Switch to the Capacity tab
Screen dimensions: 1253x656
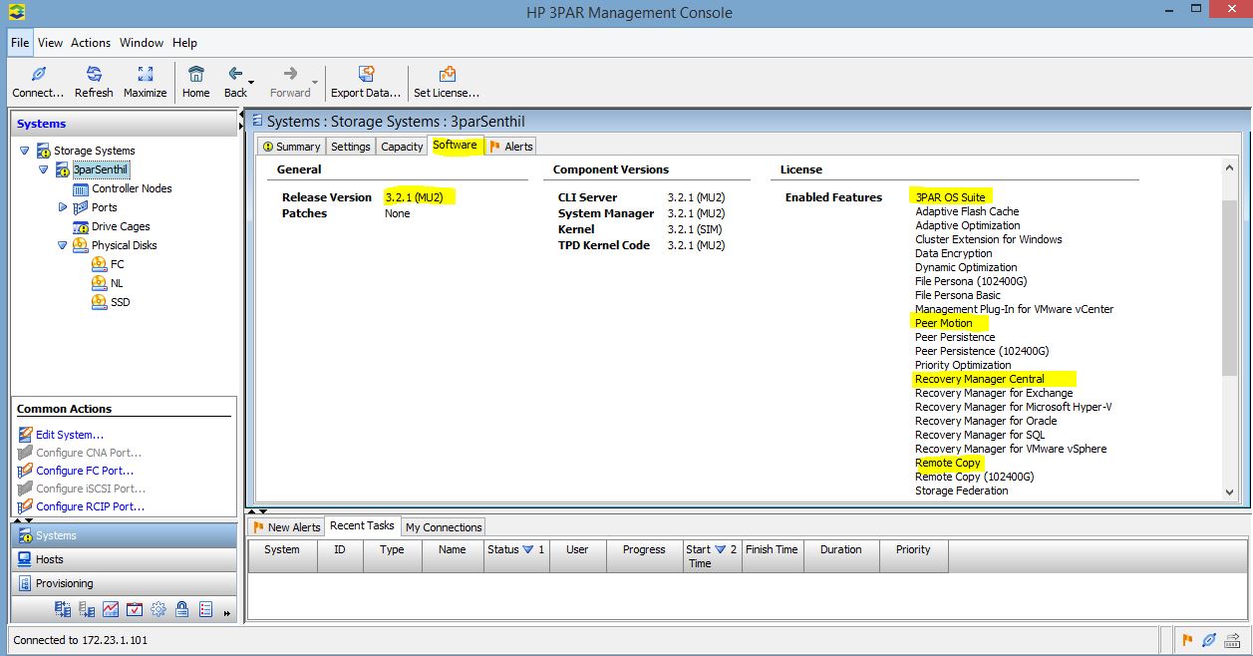click(x=401, y=146)
